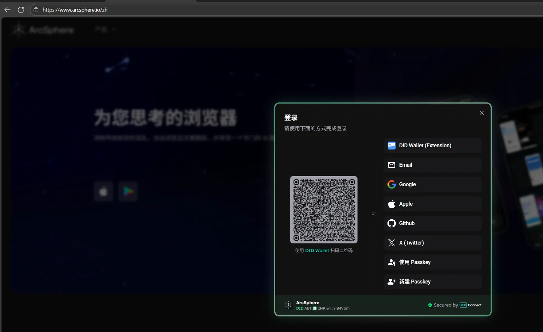Choose Email login option
The width and height of the screenshot is (543, 332).
click(x=433, y=165)
